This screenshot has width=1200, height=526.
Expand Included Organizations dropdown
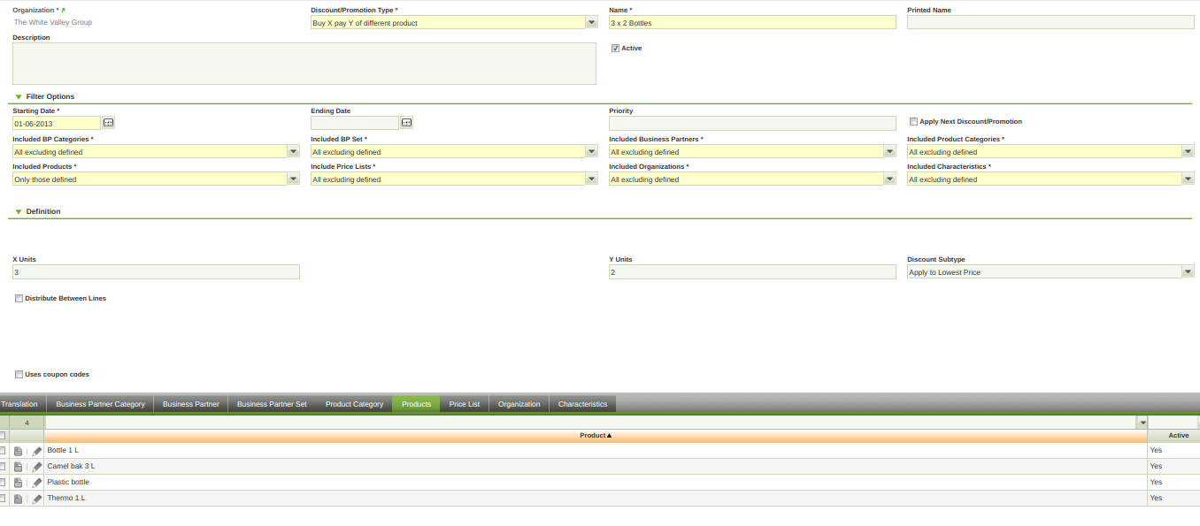[x=889, y=179]
